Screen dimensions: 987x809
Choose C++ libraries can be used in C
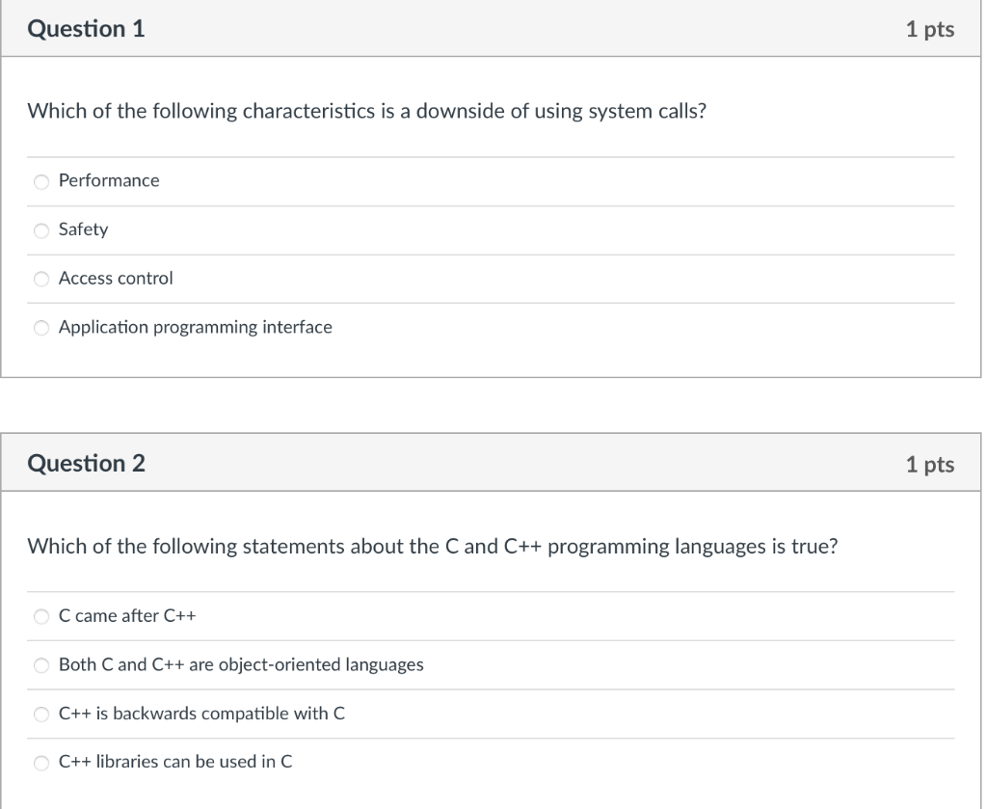click(41, 762)
